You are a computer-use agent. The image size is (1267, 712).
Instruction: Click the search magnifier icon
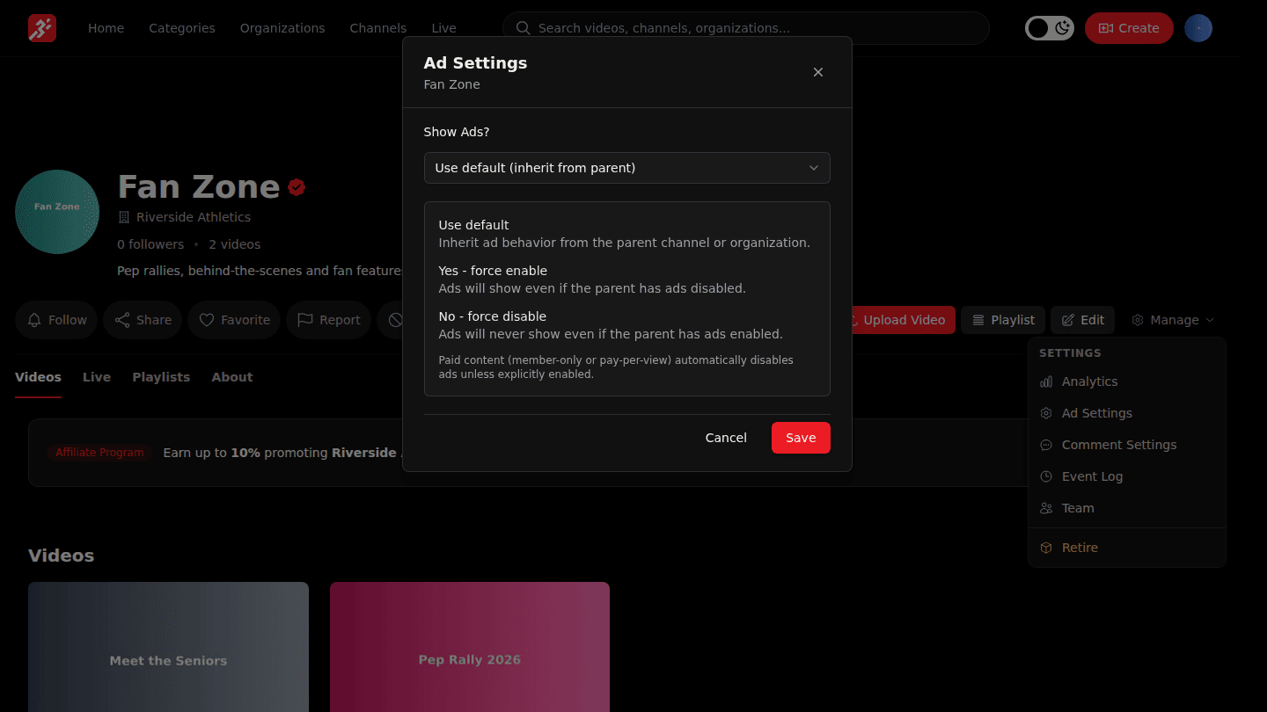[x=523, y=28]
